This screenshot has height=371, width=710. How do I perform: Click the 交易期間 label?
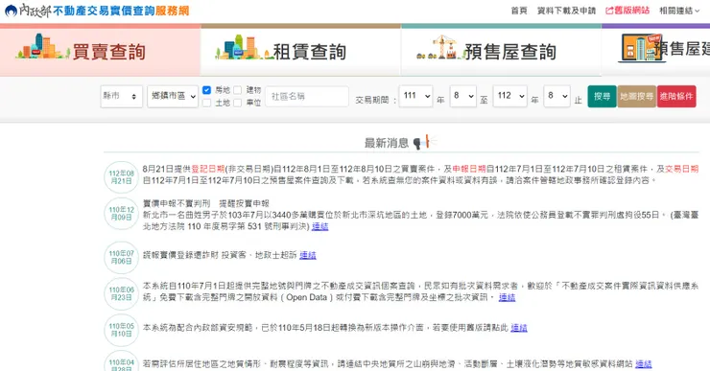coord(375,100)
